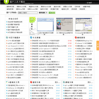Screen dimensions: 99x99
Task: Select the iCreate方案 navigation tab
Action: point(33,9)
